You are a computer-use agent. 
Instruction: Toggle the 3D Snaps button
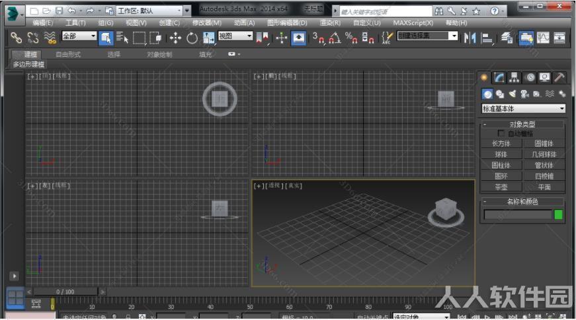319,38
